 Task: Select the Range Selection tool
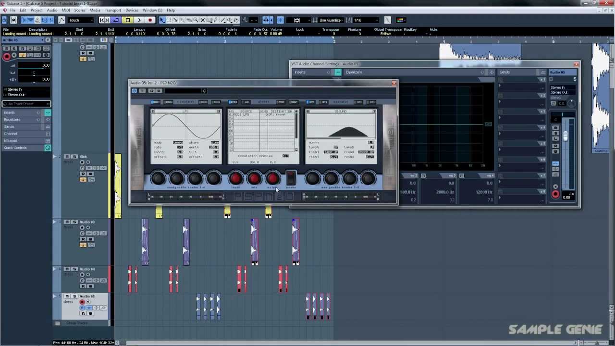click(169, 20)
